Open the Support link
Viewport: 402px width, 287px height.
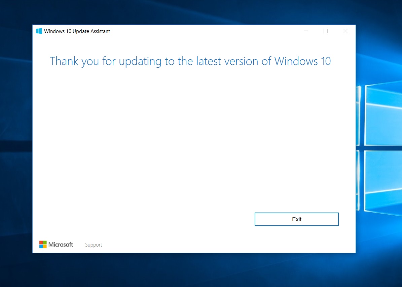94,245
